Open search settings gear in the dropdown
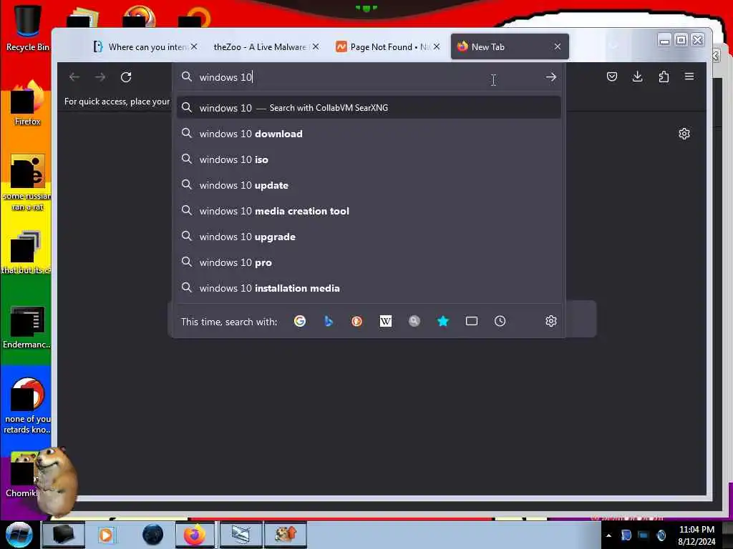This screenshot has height=549, width=733. 550,321
